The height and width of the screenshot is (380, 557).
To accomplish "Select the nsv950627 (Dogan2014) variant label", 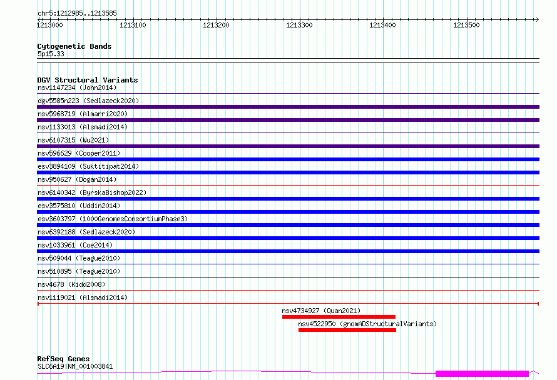I will tap(77, 179).
